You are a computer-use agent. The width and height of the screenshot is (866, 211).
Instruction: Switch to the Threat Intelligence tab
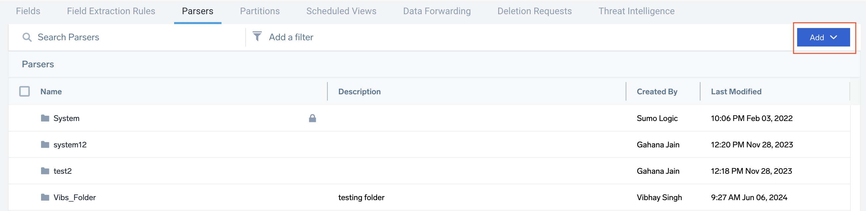(x=636, y=11)
